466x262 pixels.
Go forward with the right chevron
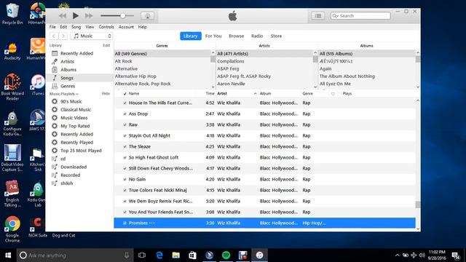63,36
